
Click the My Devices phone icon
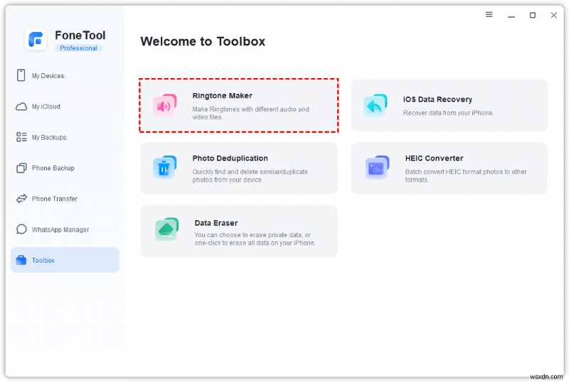point(21,75)
